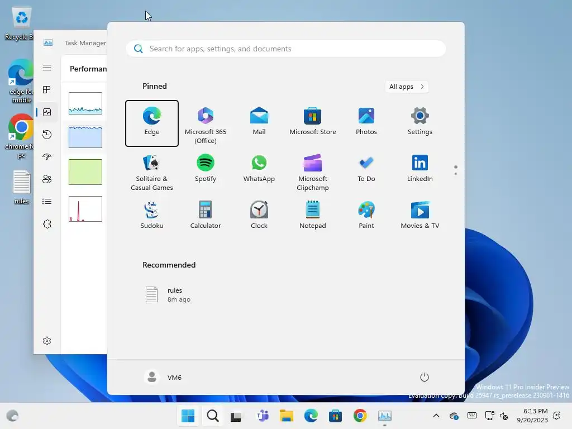
Task: Open Task Manager Details page
Action: pyautogui.click(x=47, y=201)
